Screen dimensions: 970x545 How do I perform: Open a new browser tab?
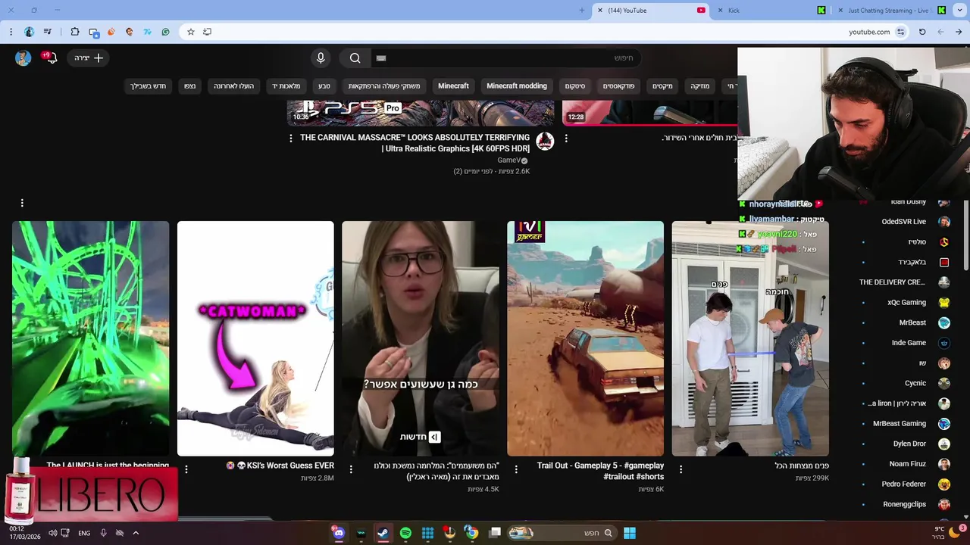coord(582,11)
